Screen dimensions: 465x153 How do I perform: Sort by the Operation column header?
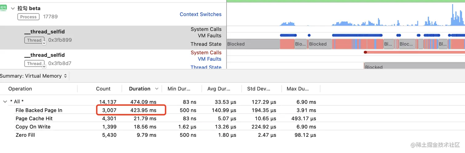20,89
